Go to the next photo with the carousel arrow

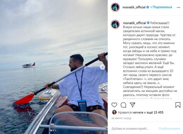[102, 67]
